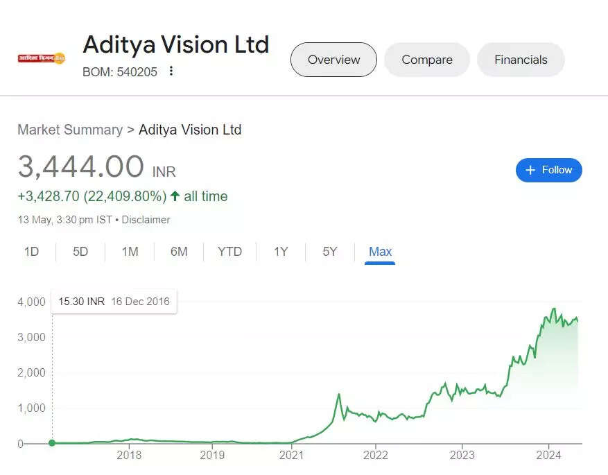Click the green upward arrow next to all time
The image size is (608, 475).
[176, 196]
